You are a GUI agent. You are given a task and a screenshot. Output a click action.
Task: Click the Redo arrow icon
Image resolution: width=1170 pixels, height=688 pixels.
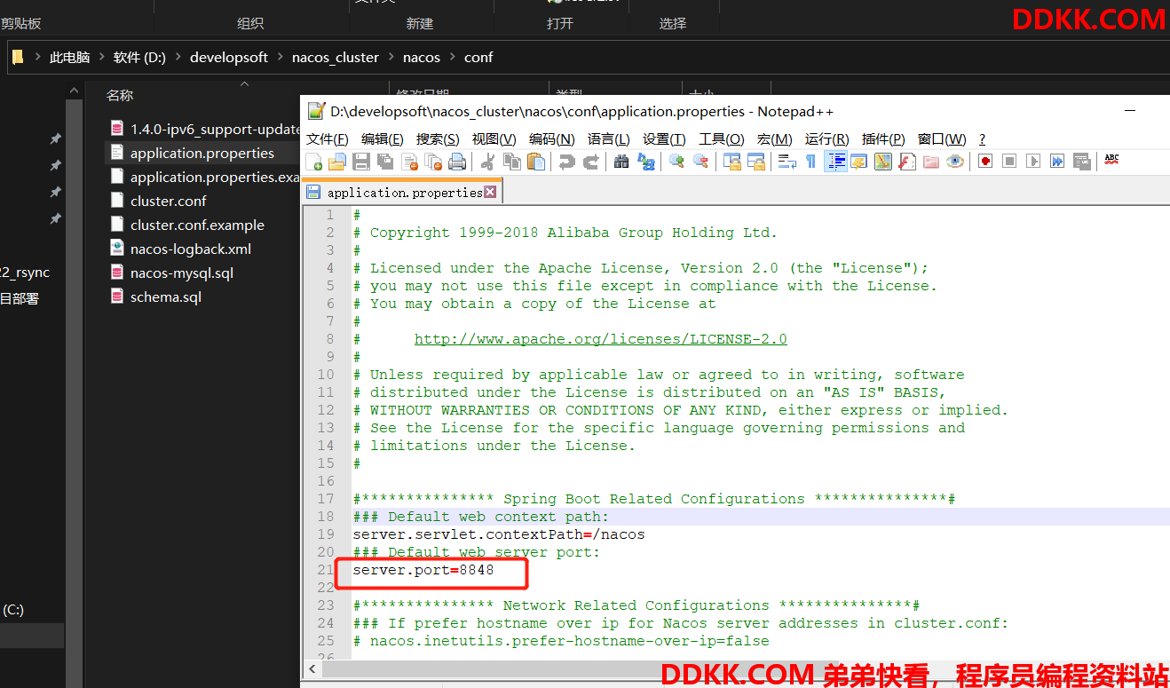pyautogui.click(x=591, y=162)
